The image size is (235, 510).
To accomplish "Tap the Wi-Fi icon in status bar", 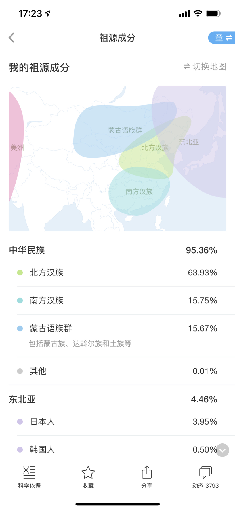I will pos(198,13).
